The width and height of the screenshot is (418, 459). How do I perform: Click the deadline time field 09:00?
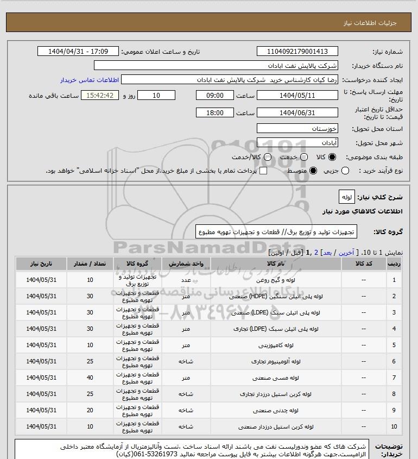click(215, 96)
